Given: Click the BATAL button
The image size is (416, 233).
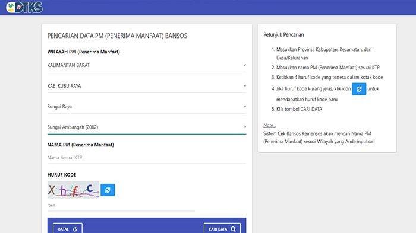Looking at the screenshot, I should point(68,229).
